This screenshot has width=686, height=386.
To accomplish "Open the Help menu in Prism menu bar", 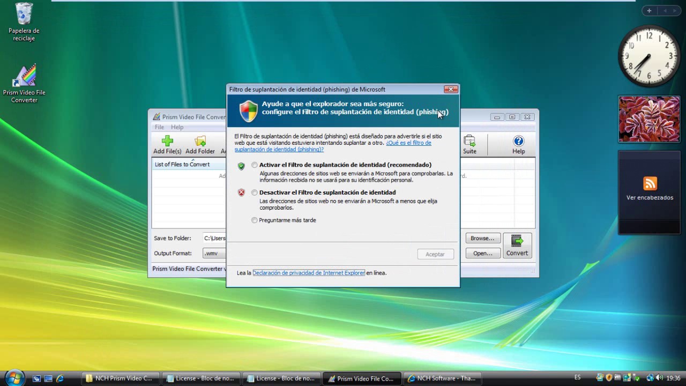I will 177,127.
